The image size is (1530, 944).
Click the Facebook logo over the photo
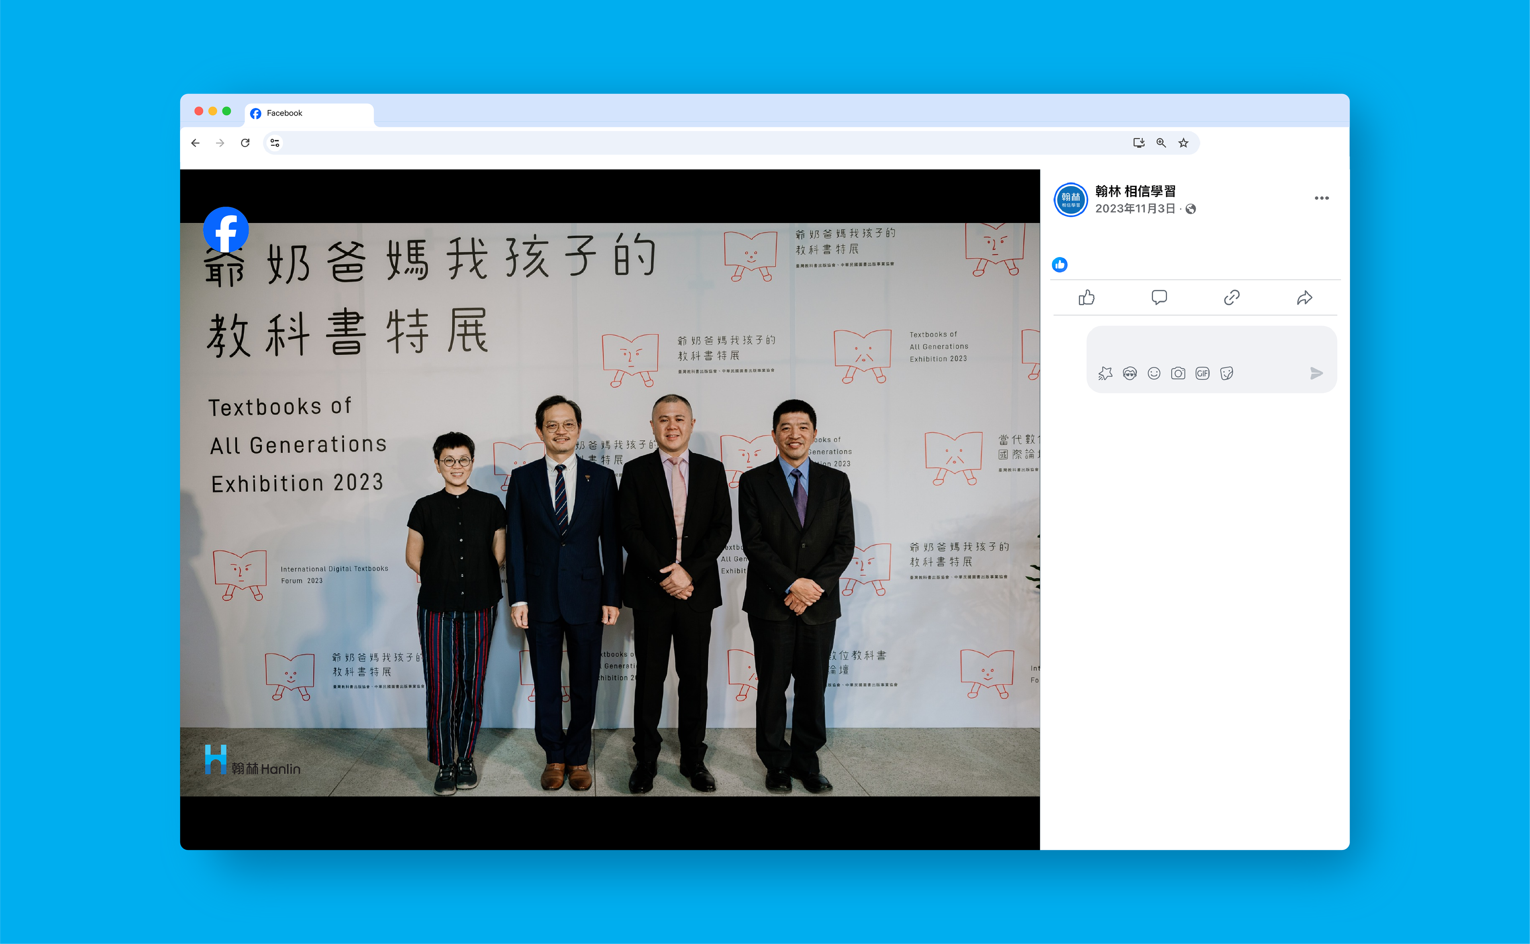point(226,230)
